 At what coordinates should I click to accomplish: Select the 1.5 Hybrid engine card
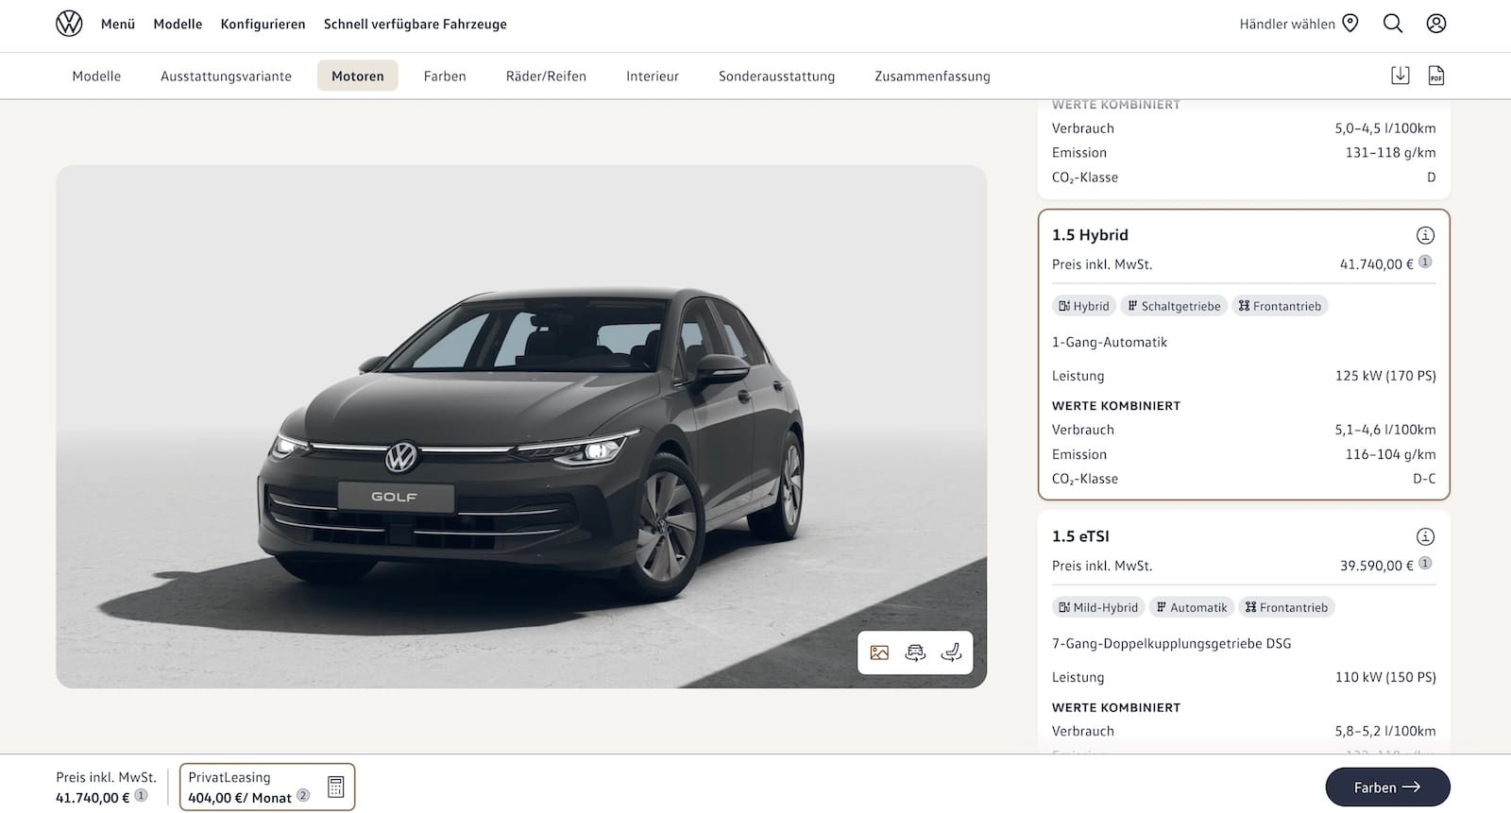coord(1244,354)
